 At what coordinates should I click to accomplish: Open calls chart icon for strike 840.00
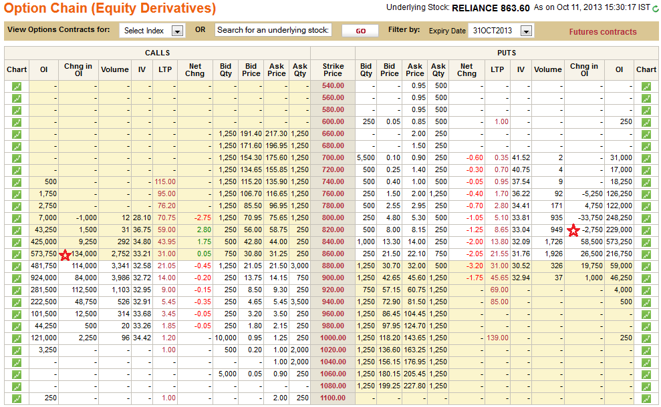click(x=17, y=242)
